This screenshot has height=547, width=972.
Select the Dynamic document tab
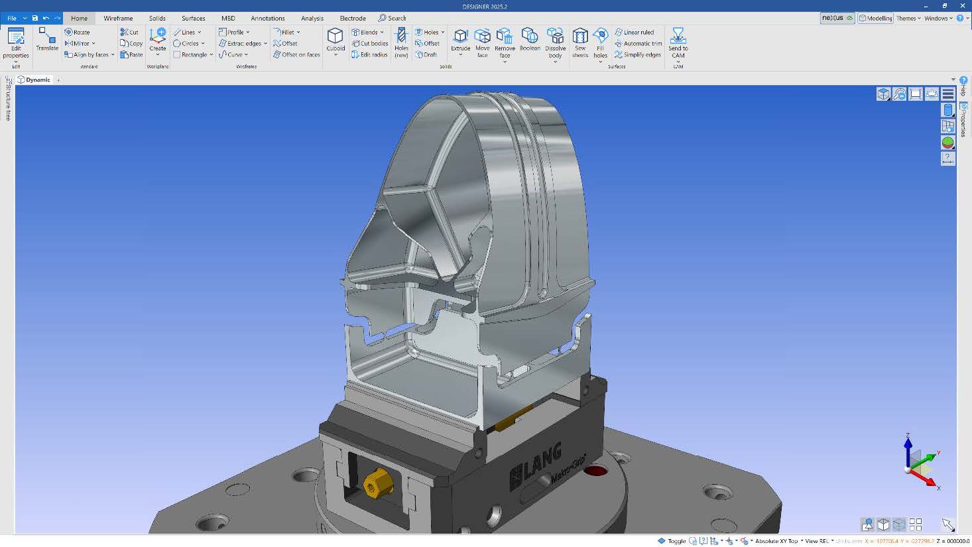34,80
